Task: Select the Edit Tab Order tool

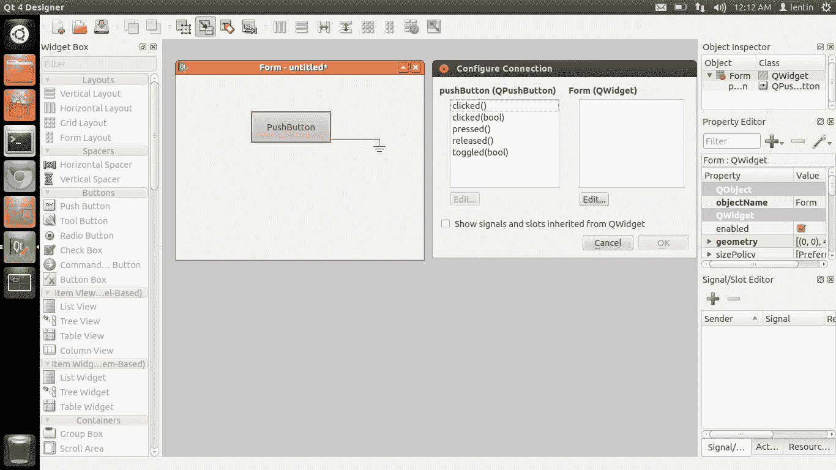Action: pos(249,27)
